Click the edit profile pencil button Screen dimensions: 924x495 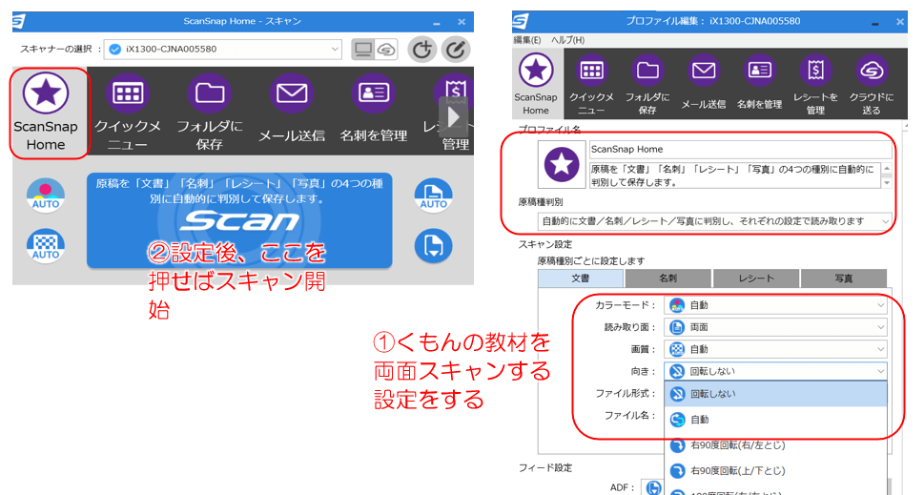pyautogui.click(x=456, y=50)
